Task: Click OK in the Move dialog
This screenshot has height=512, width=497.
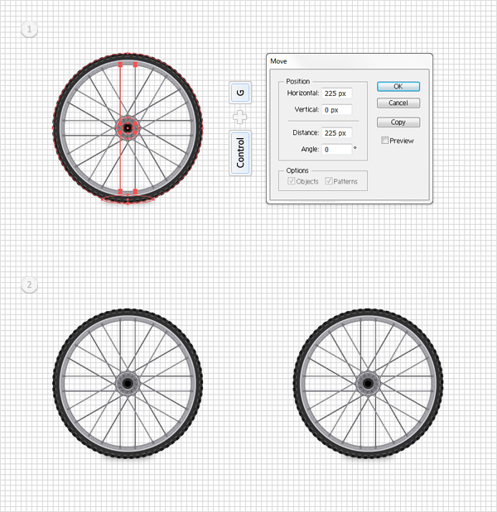Action: pyautogui.click(x=398, y=87)
